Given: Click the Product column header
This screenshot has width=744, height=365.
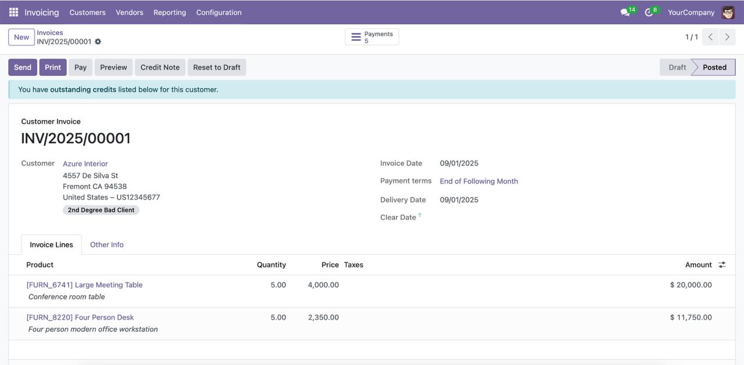Looking at the screenshot, I should point(40,265).
